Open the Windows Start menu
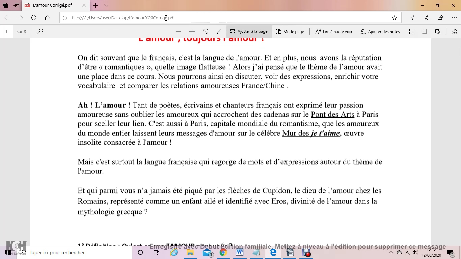Viewport: 461px width, 259px height. [8, 252]
